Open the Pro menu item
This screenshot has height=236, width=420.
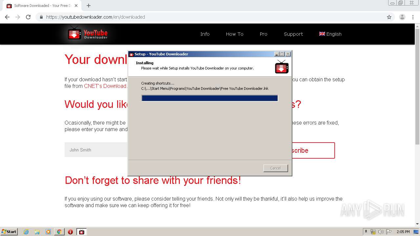coord(263,34)
